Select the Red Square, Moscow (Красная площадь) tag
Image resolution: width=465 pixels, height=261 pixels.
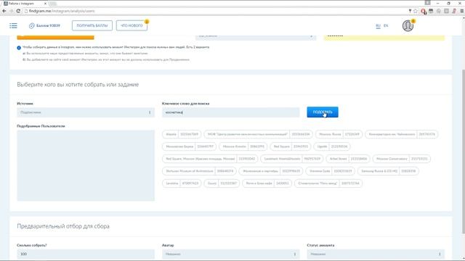pos(210,159)
